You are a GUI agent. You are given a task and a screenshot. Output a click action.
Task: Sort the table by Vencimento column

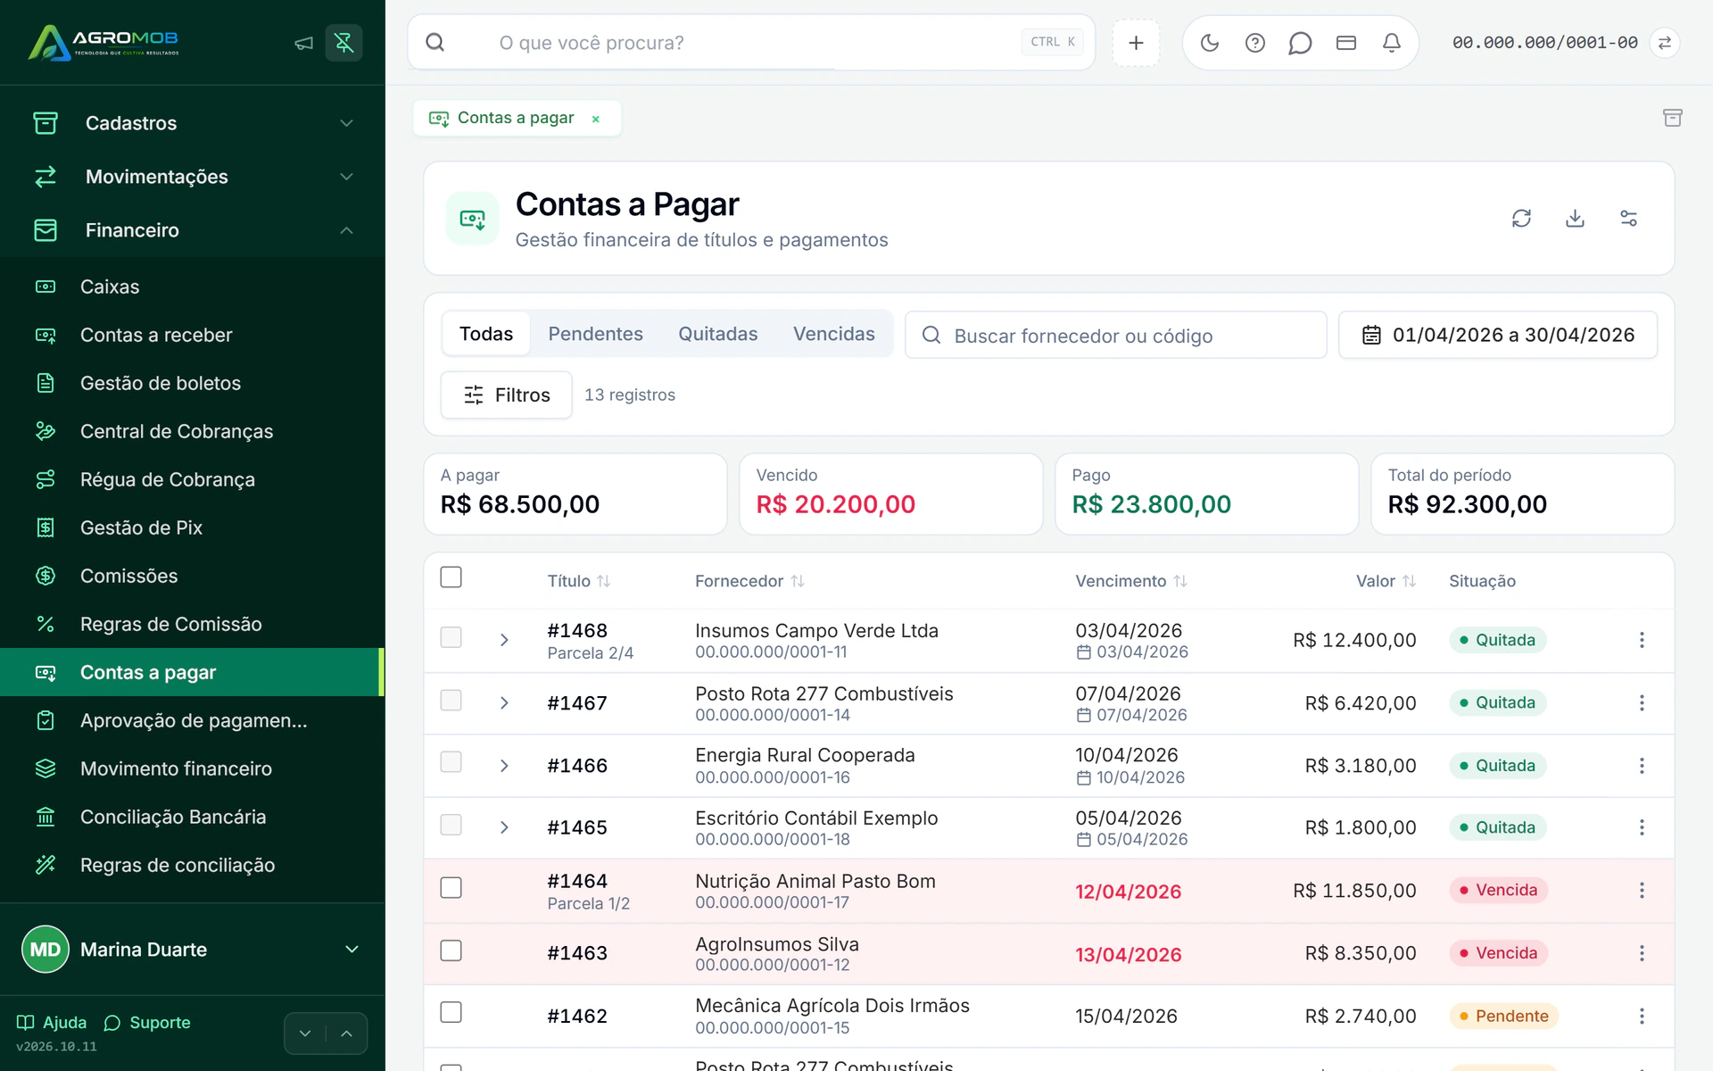[x=1131, y=581]
